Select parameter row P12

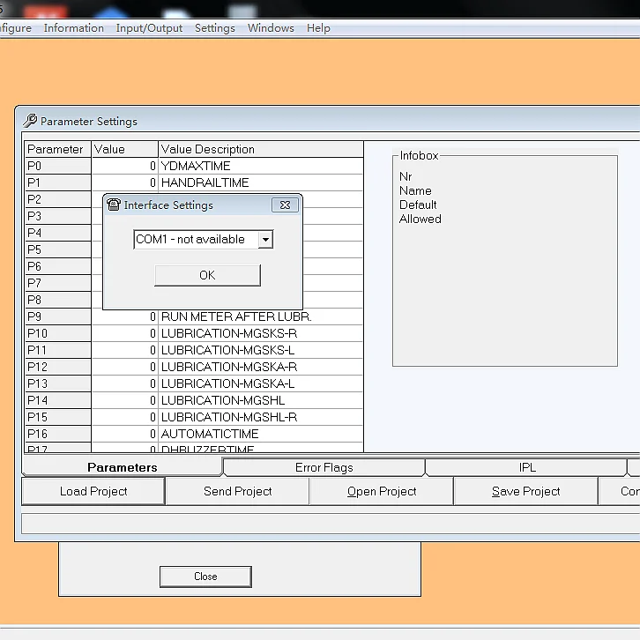point(57,367)
